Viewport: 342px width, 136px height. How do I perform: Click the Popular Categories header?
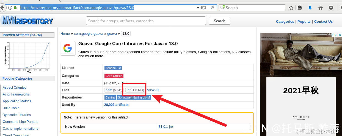[x=27, y=79]
